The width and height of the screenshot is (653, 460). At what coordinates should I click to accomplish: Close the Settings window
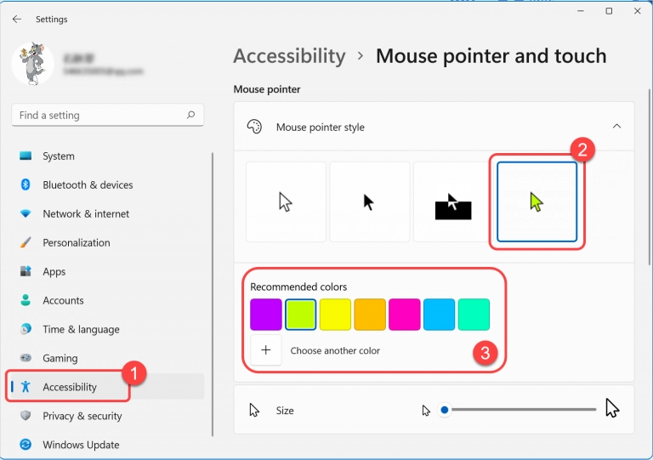click(637, 11)
